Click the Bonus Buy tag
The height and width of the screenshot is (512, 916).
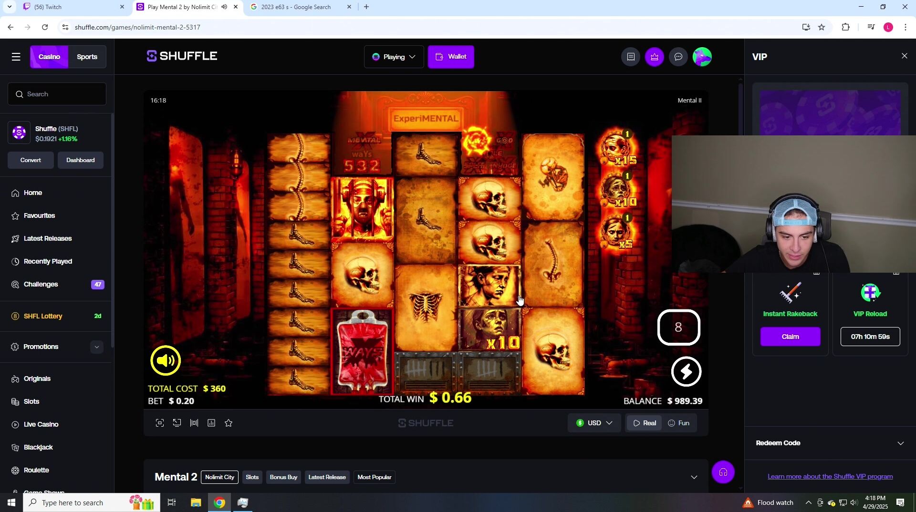[283, 477]
